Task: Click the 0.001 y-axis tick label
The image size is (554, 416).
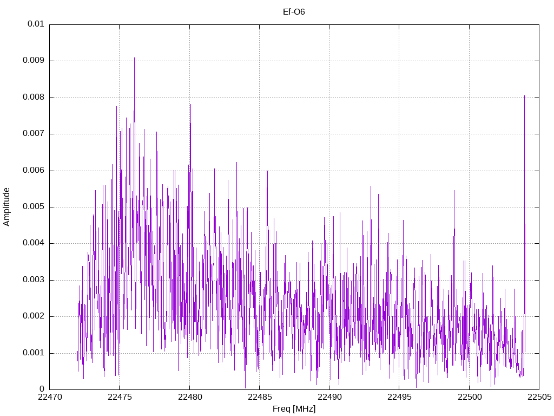Action: point(33,353)
